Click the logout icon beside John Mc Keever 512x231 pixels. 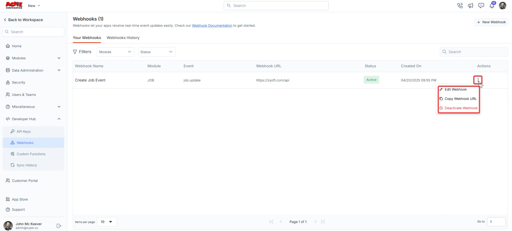pyautogui.click(x=59, y=226)
